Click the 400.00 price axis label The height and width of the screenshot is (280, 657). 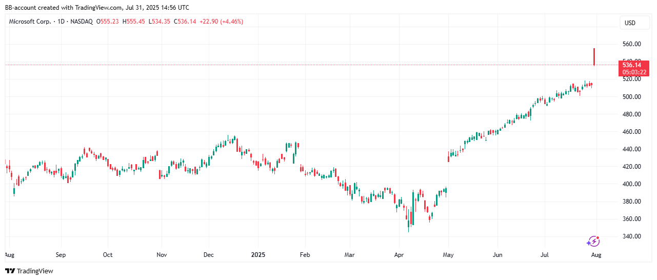632,184
